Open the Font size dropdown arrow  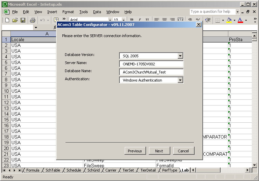tap(123, 20)
